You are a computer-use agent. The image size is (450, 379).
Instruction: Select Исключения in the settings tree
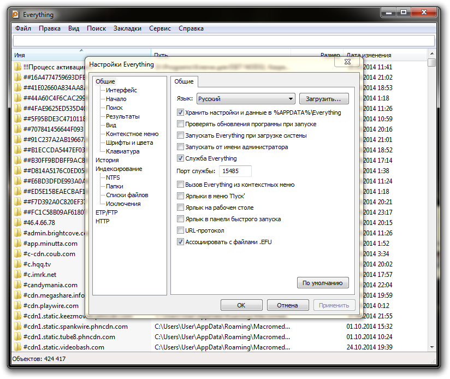pyautogui.click(x=123, y=204)
